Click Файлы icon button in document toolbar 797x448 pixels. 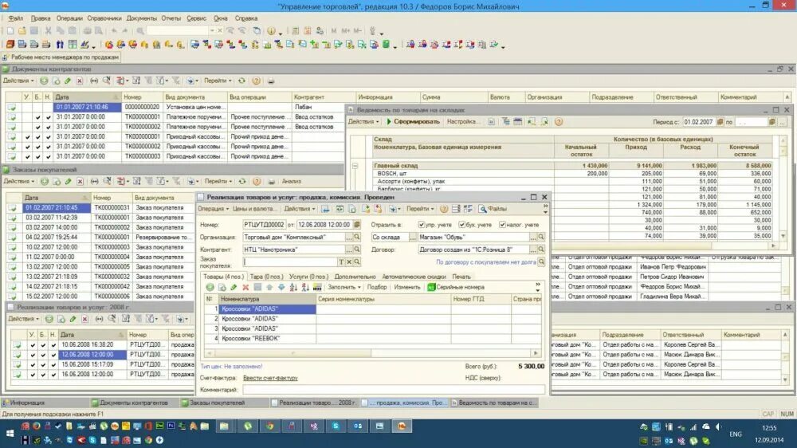coord(493,209)
